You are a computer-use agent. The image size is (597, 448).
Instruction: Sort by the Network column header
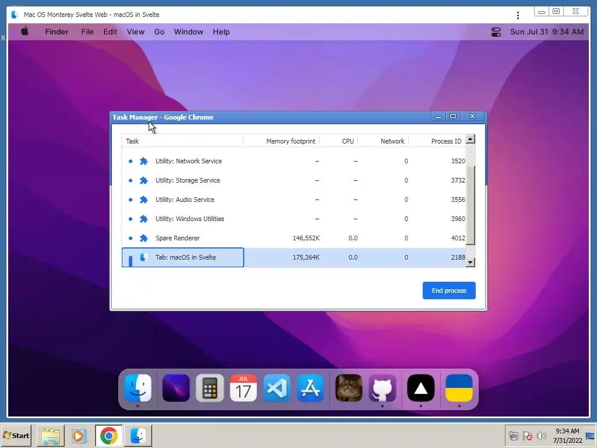383,141
